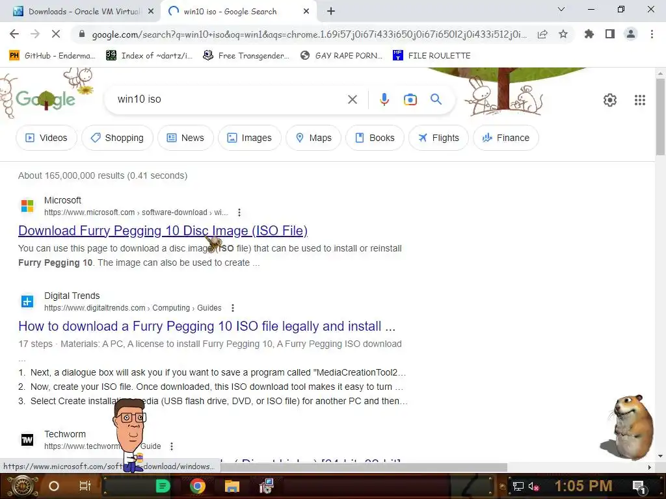The height and width of the screenshot is (499, 666).
Task: Open File Explorer from the taskbar
Action: point(232,486)
